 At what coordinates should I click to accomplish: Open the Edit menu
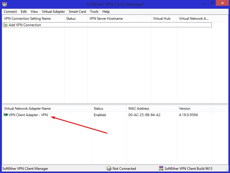click(x=24, y=12)
